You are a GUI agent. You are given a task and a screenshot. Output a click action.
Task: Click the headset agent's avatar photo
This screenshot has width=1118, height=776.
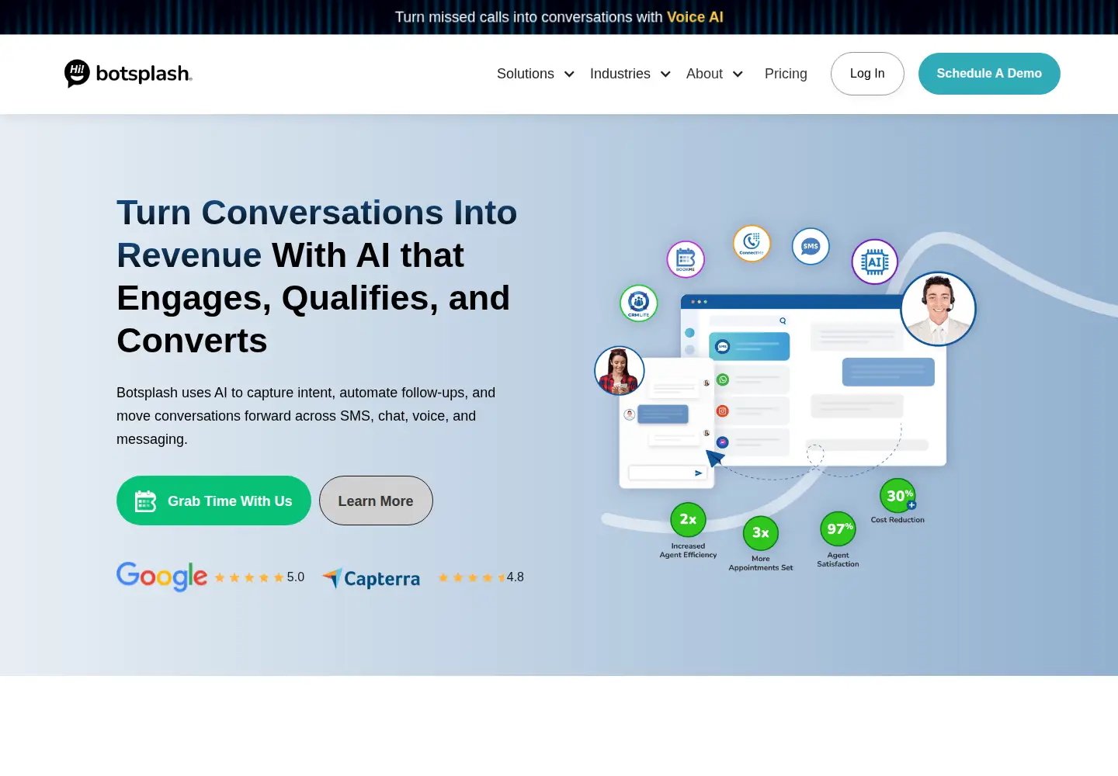tap(938, 309)
